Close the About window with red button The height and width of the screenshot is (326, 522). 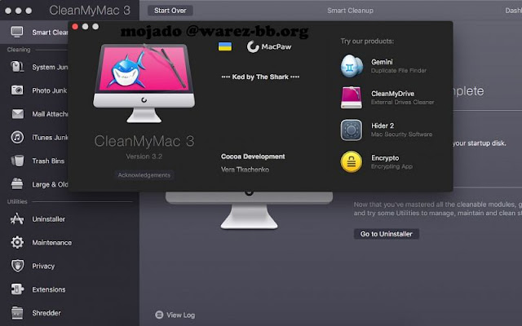pos(75,27)
